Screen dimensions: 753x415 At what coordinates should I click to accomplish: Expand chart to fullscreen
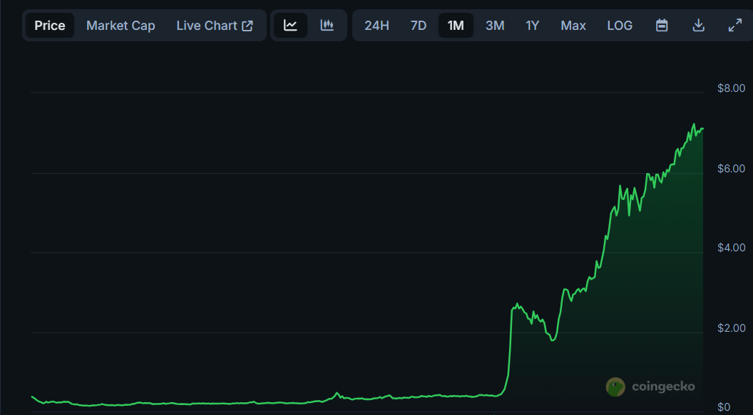734,26
